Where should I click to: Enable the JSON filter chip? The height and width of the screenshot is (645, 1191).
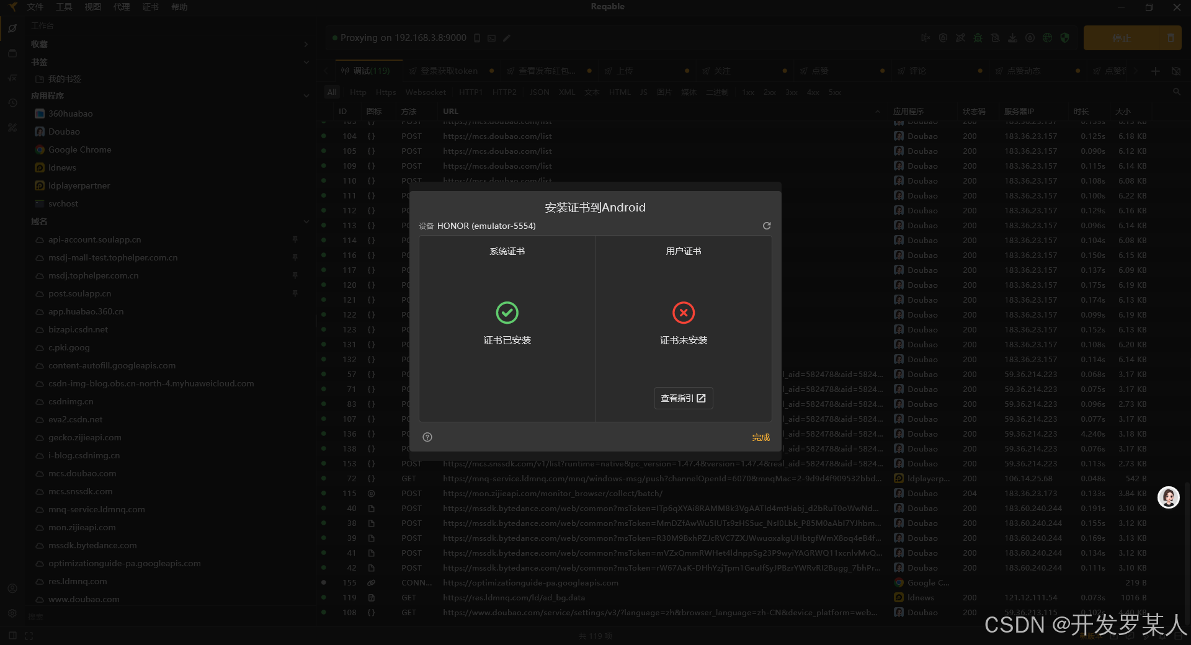pos(539,92)
